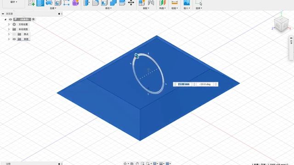
Task: Select the purple Create Form icon
Action: tap(75, 3)
